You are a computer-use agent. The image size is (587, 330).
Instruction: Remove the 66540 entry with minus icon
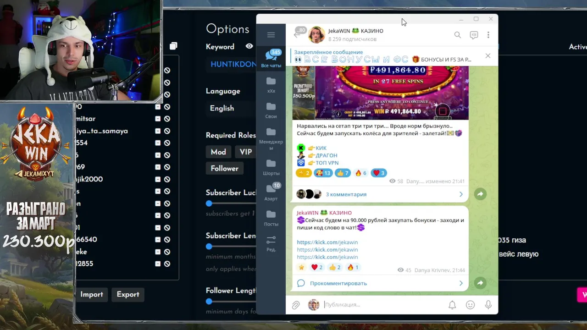click(158, 239)
